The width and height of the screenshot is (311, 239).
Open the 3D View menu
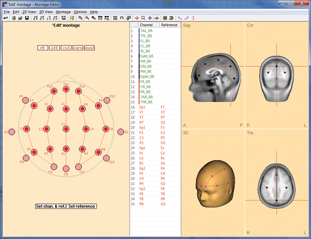coord(46,12)
